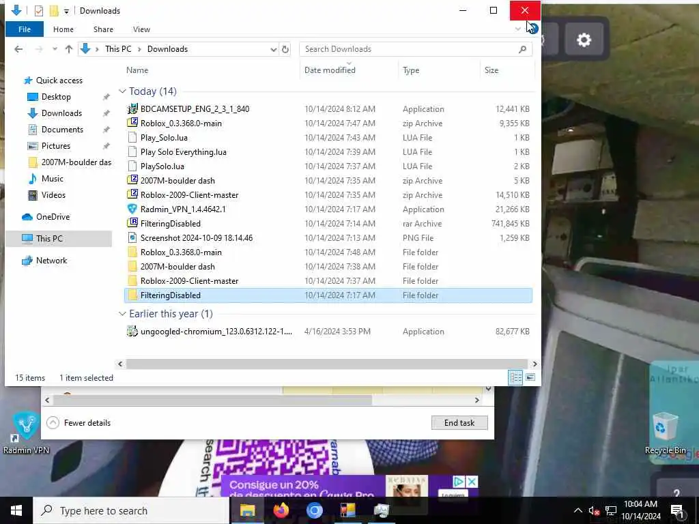Sort by the Size column header
The width and height of the screenshot is (699, 524).
[x=491, y=70]
